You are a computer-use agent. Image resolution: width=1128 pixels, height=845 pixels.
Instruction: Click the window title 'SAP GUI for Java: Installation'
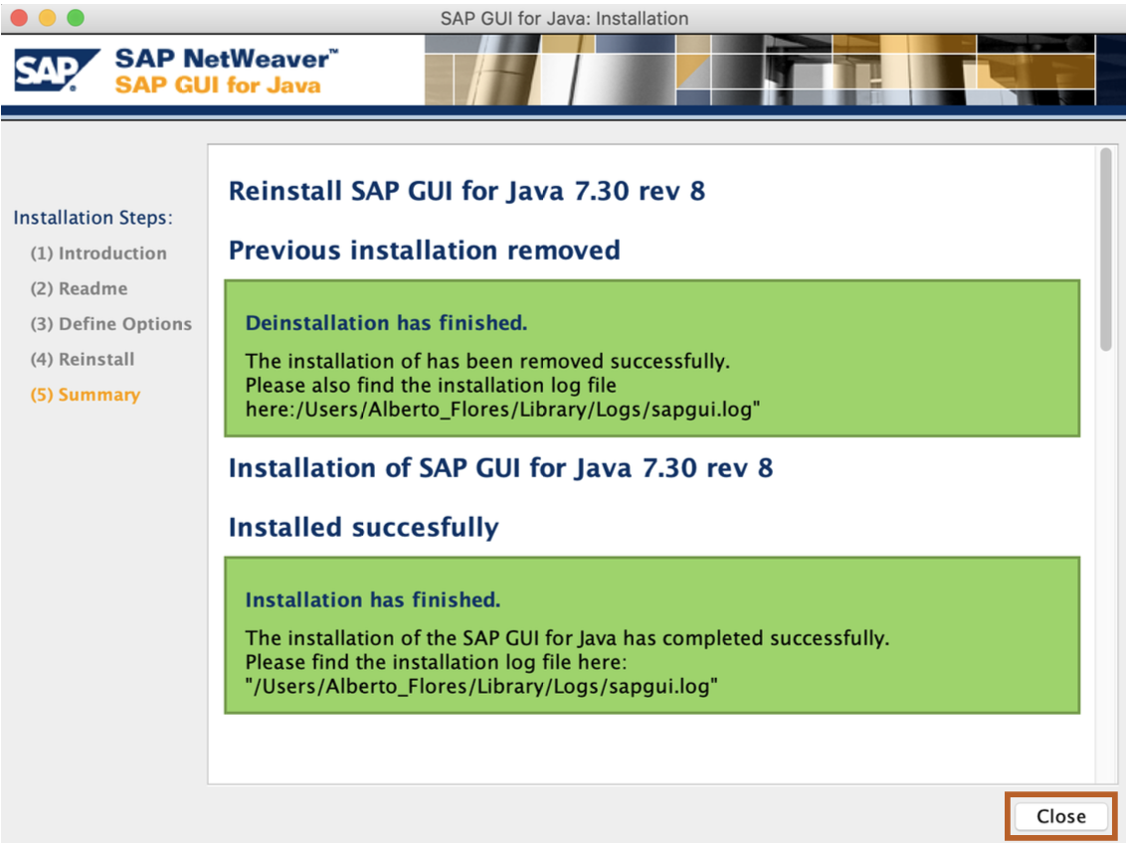point(564,18)
